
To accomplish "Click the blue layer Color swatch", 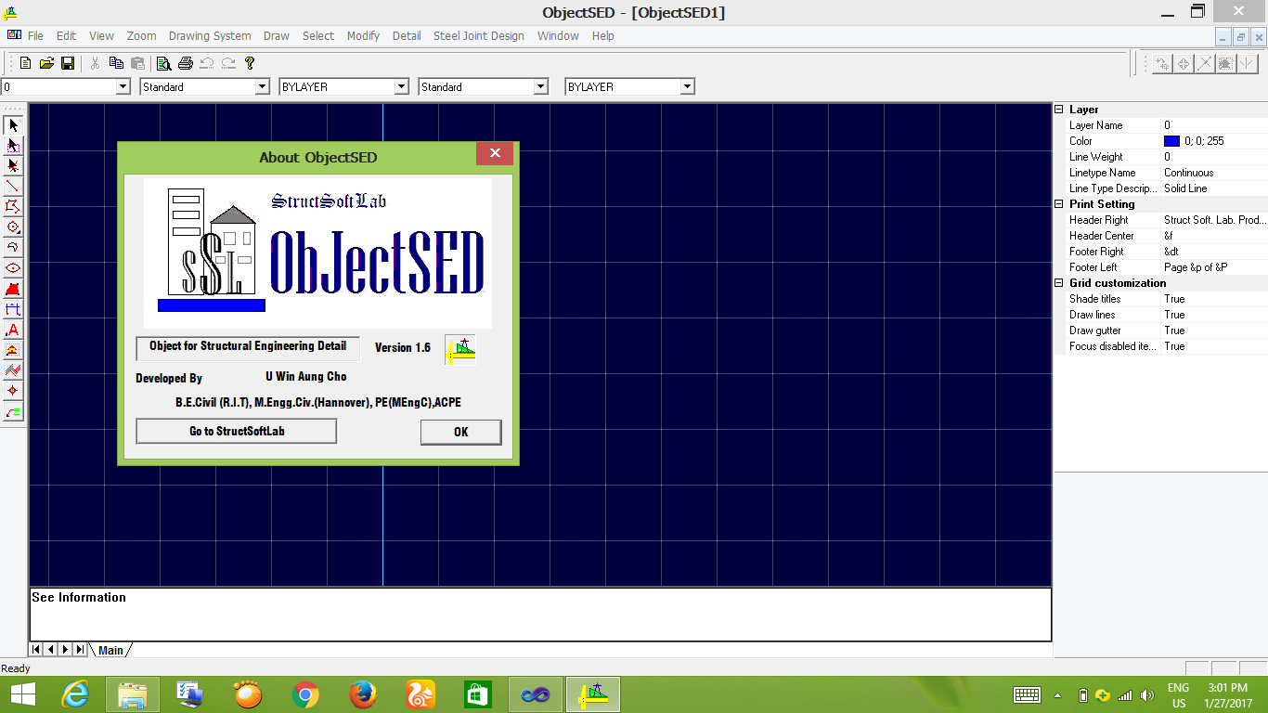I will pos(1171,141).
